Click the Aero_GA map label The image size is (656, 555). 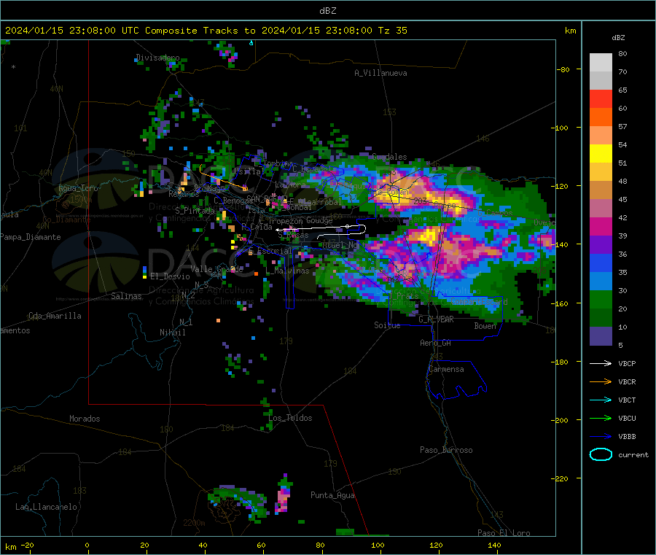(x=435, y=343)
